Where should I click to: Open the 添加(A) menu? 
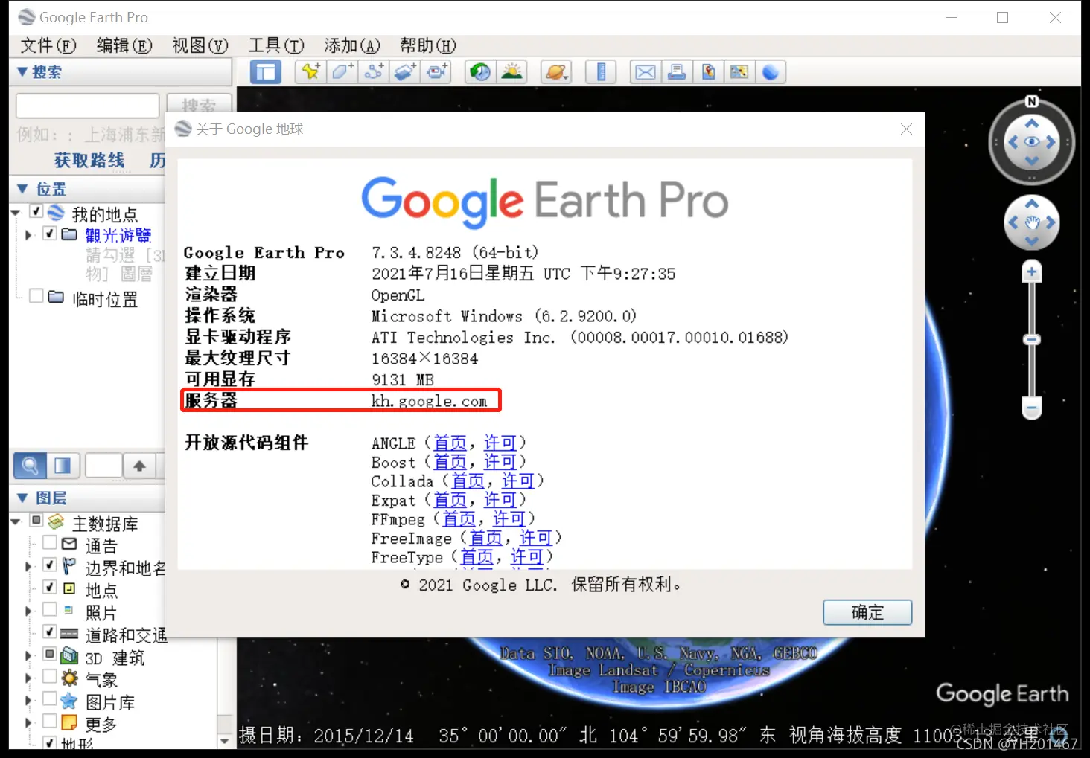352,45
